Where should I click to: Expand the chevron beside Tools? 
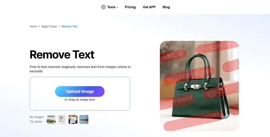tap(117, 7)
